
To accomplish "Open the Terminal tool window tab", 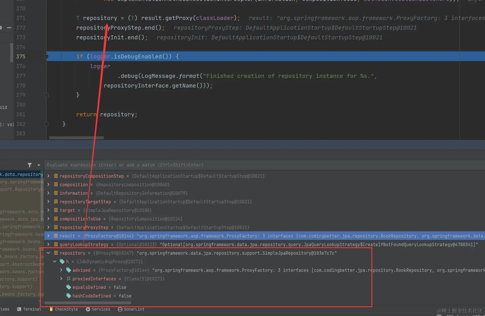I will coord(29,309).
